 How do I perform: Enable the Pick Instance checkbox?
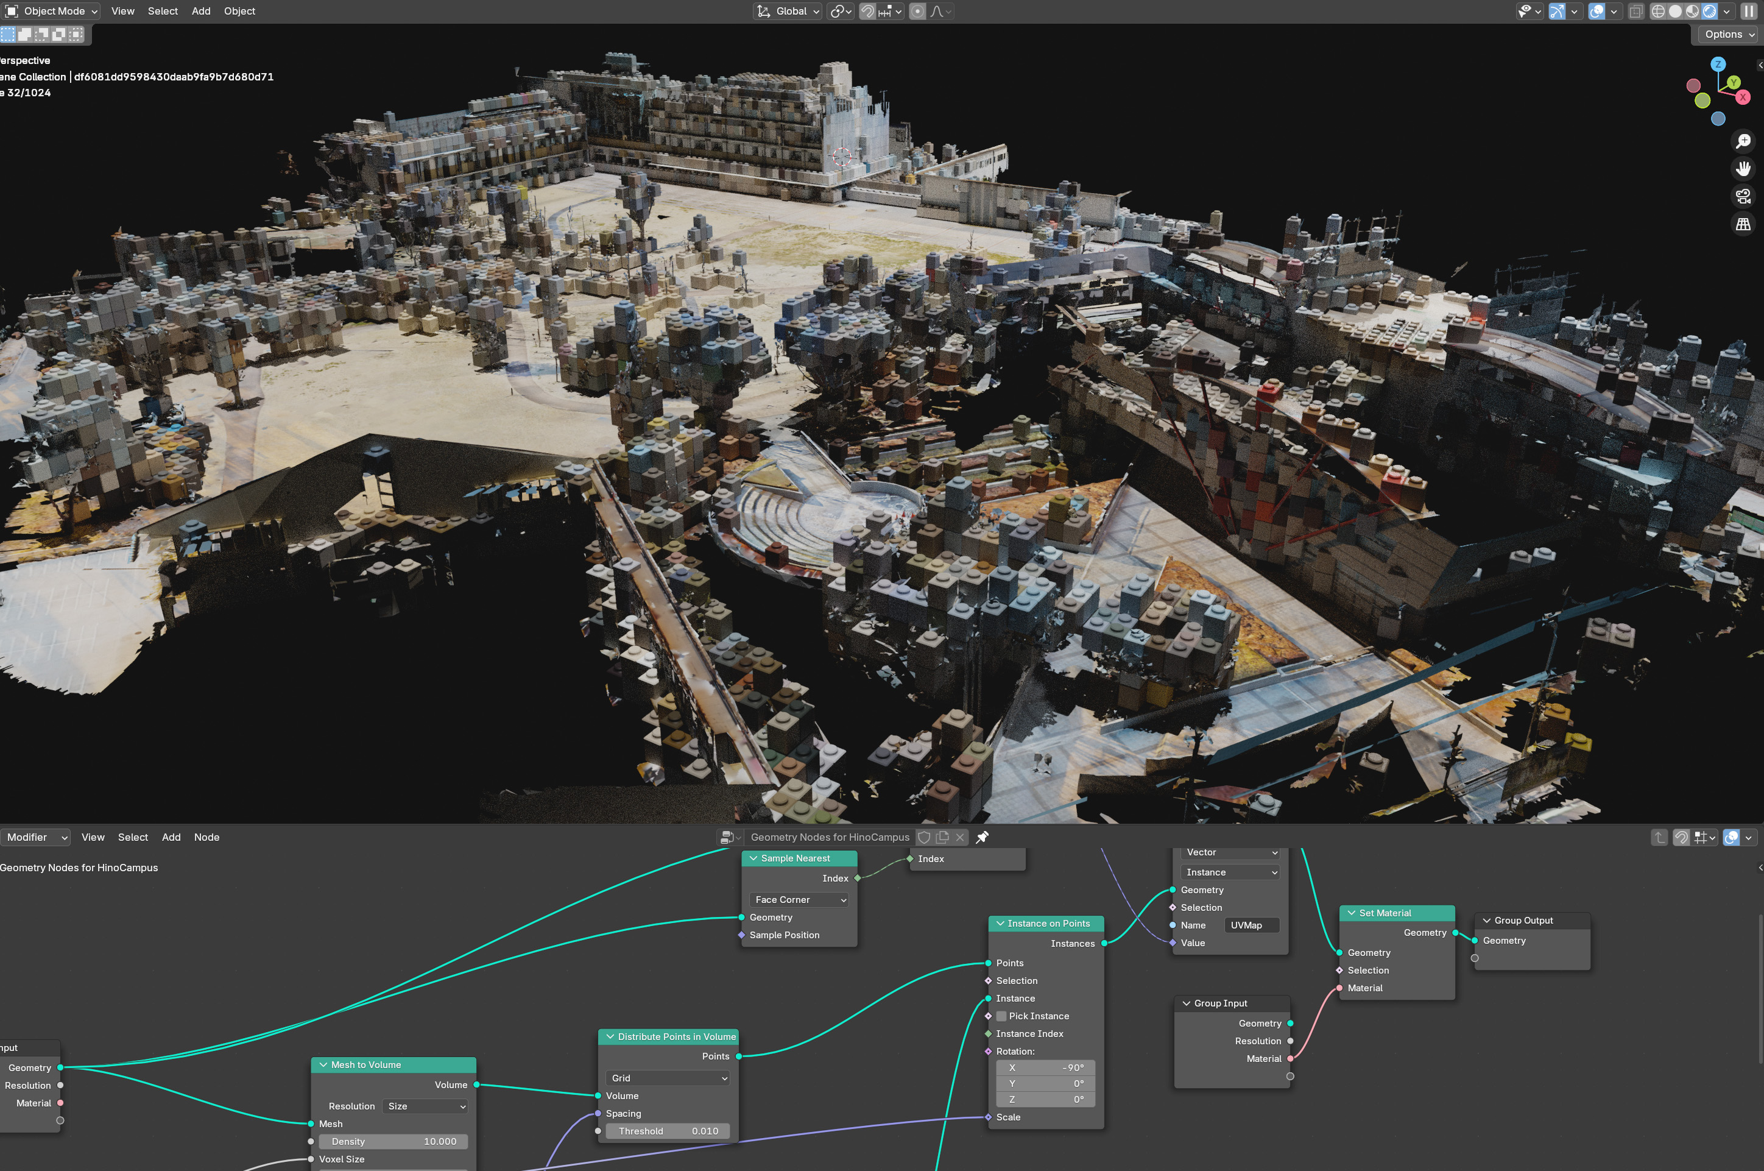(x=1002, y=1016)
